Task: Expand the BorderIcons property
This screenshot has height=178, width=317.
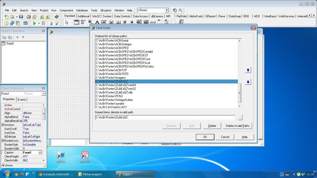Action: point(3,141)
